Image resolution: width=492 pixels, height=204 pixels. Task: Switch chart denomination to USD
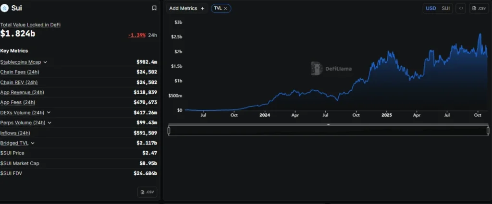pyautogui.click(x=431, y=9)
